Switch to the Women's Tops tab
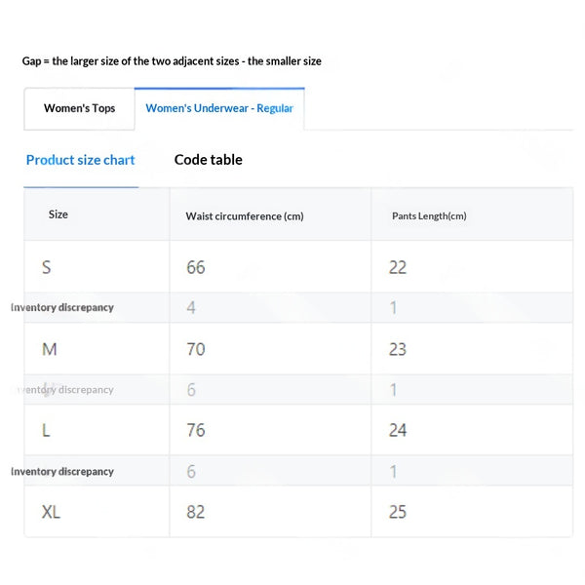The image size is (585, 585). pyautogui.click(x=79, y=108)
